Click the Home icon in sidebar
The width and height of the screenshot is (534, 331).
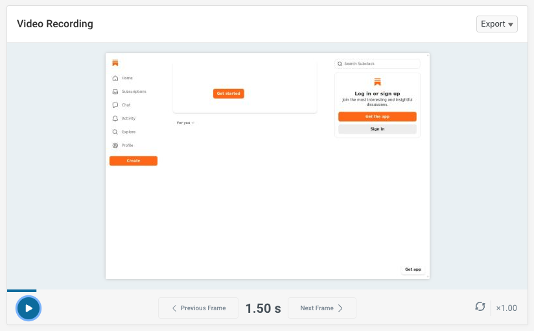click(115, 78)
